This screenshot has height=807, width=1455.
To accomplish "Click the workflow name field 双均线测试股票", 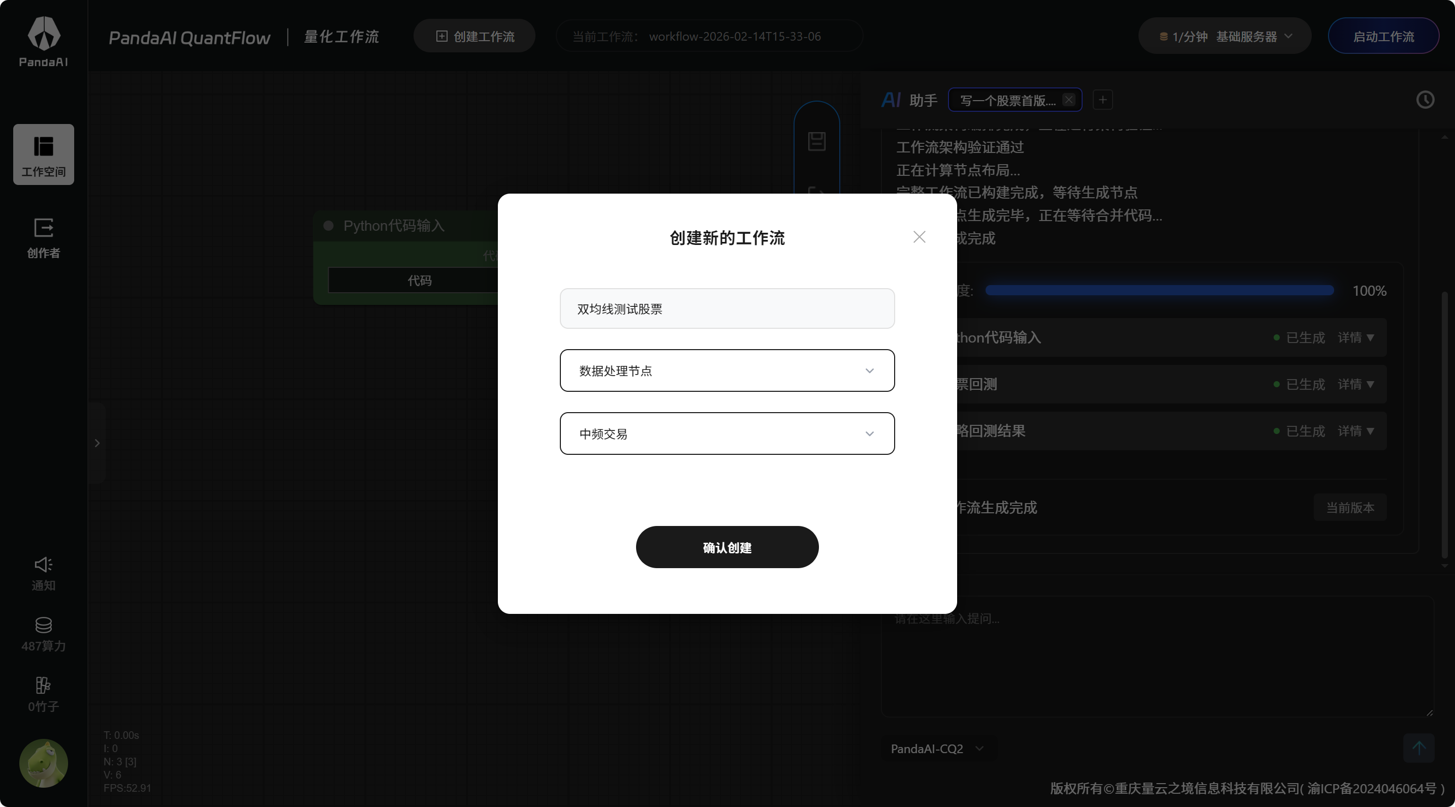I will (x=727, y=308).
